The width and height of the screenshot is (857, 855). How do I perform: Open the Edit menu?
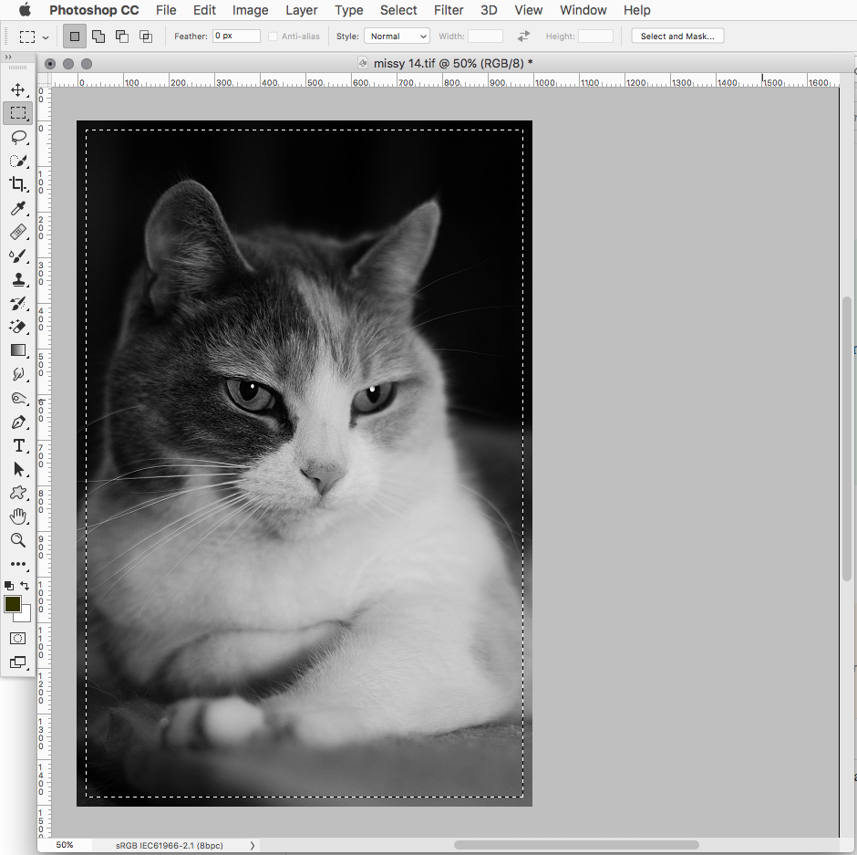pos(204,10)
